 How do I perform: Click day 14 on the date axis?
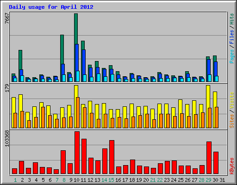(x=104, y=180)
